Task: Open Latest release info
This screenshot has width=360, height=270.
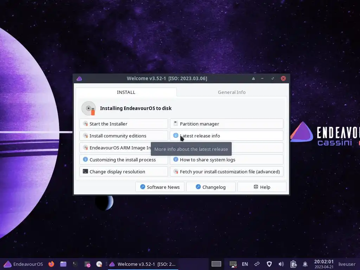Action: pyautogui.click(x=226, y=136)
